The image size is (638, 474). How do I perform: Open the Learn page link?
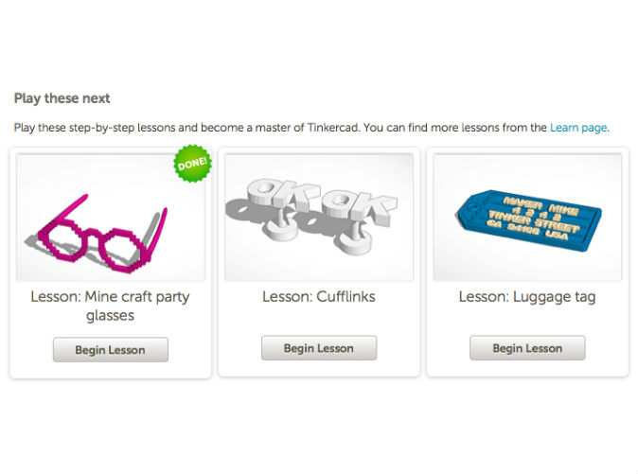coord(578,128)
